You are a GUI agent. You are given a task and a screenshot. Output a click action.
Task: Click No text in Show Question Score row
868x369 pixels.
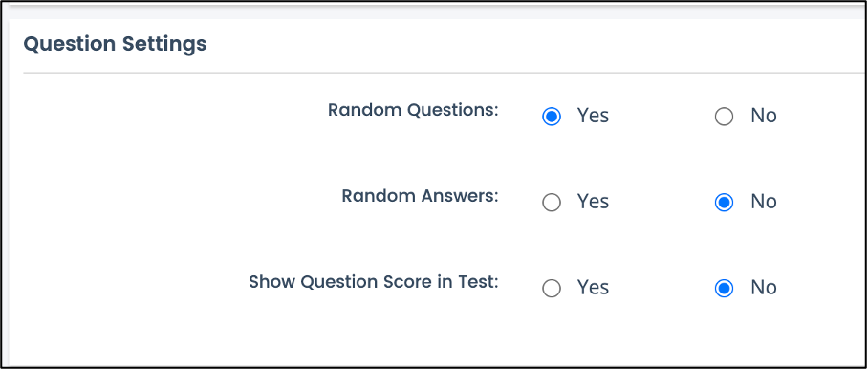tap(764, 287)
